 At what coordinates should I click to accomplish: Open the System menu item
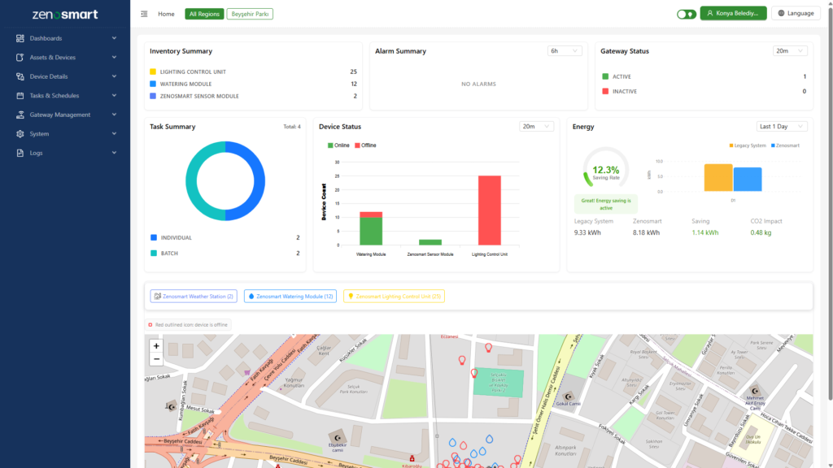[x=65, y=134]
